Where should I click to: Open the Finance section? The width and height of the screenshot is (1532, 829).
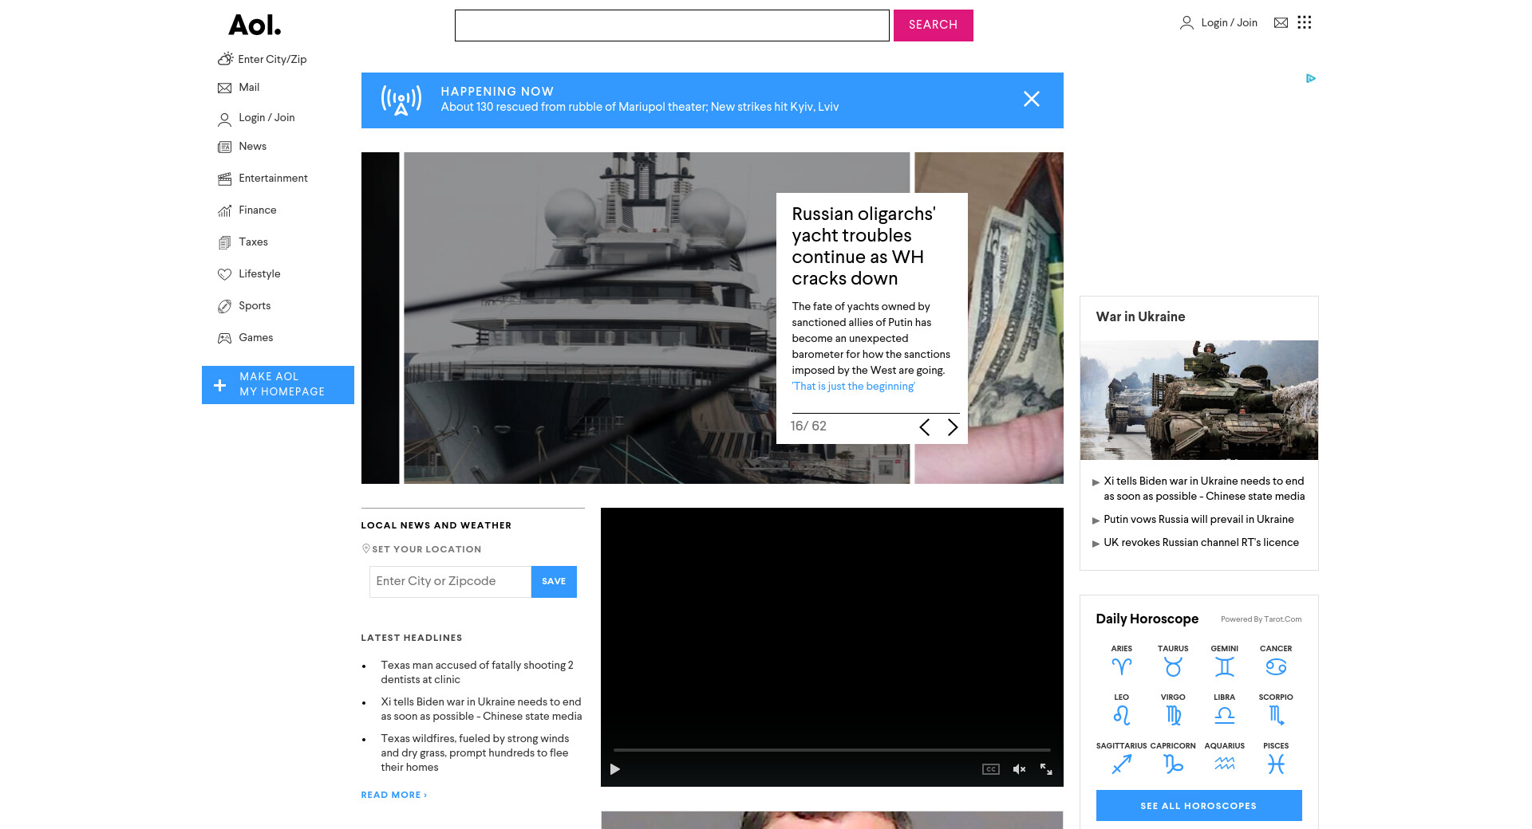(258, 210)
